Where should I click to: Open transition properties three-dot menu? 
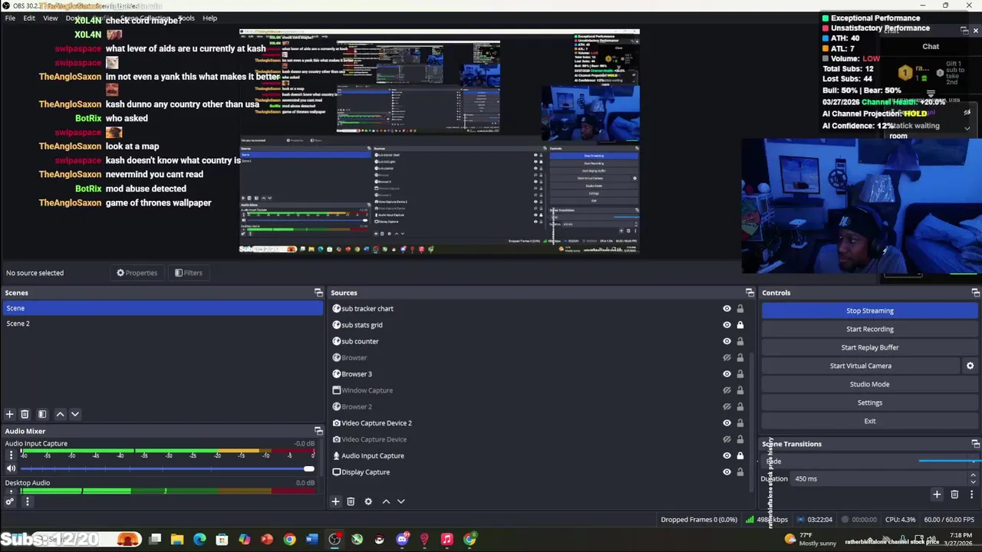click(971, 495)
